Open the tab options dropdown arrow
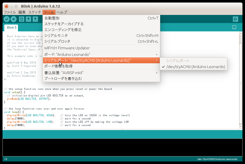245x164 pixels. [x=234, y=27]
